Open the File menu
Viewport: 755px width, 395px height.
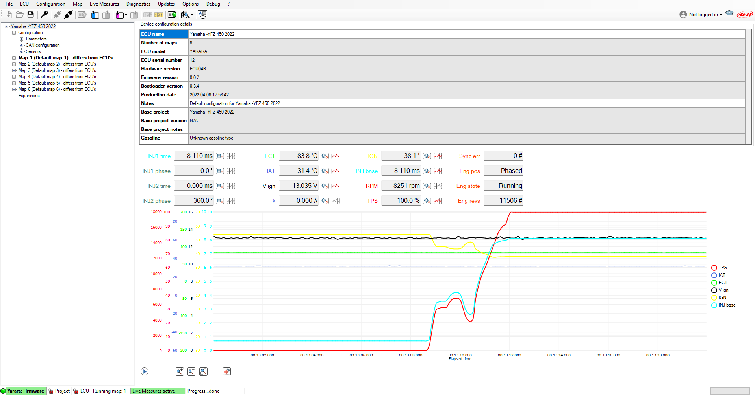(x=9, y=4)
